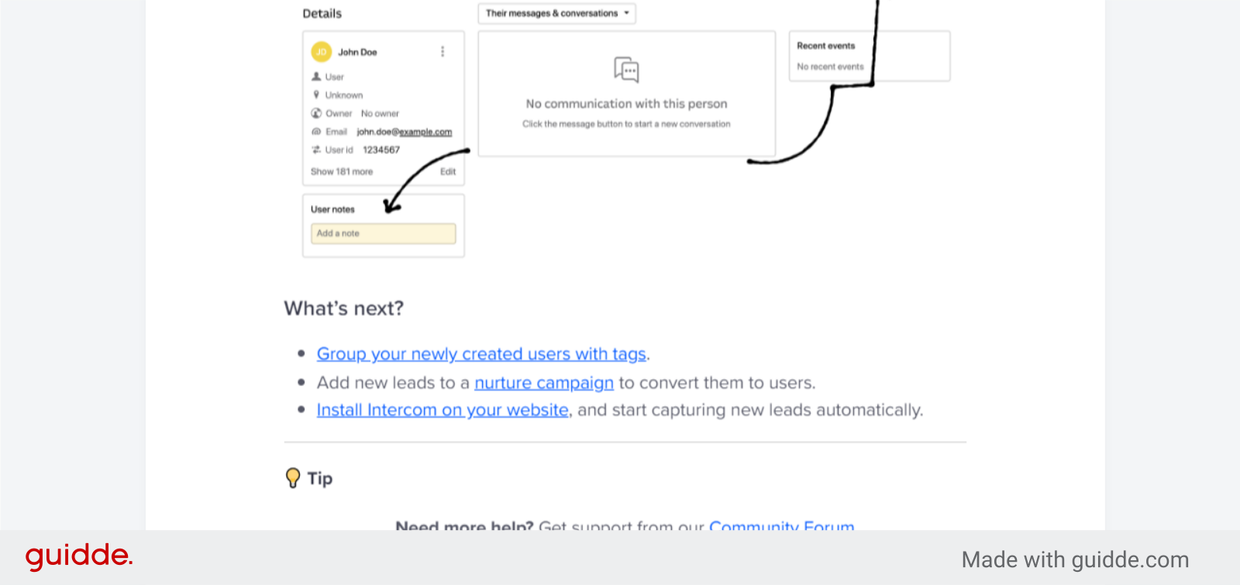1240x585 pixels.
Task: Click the chat bubble icon above No communication
Action: point(626,70)
